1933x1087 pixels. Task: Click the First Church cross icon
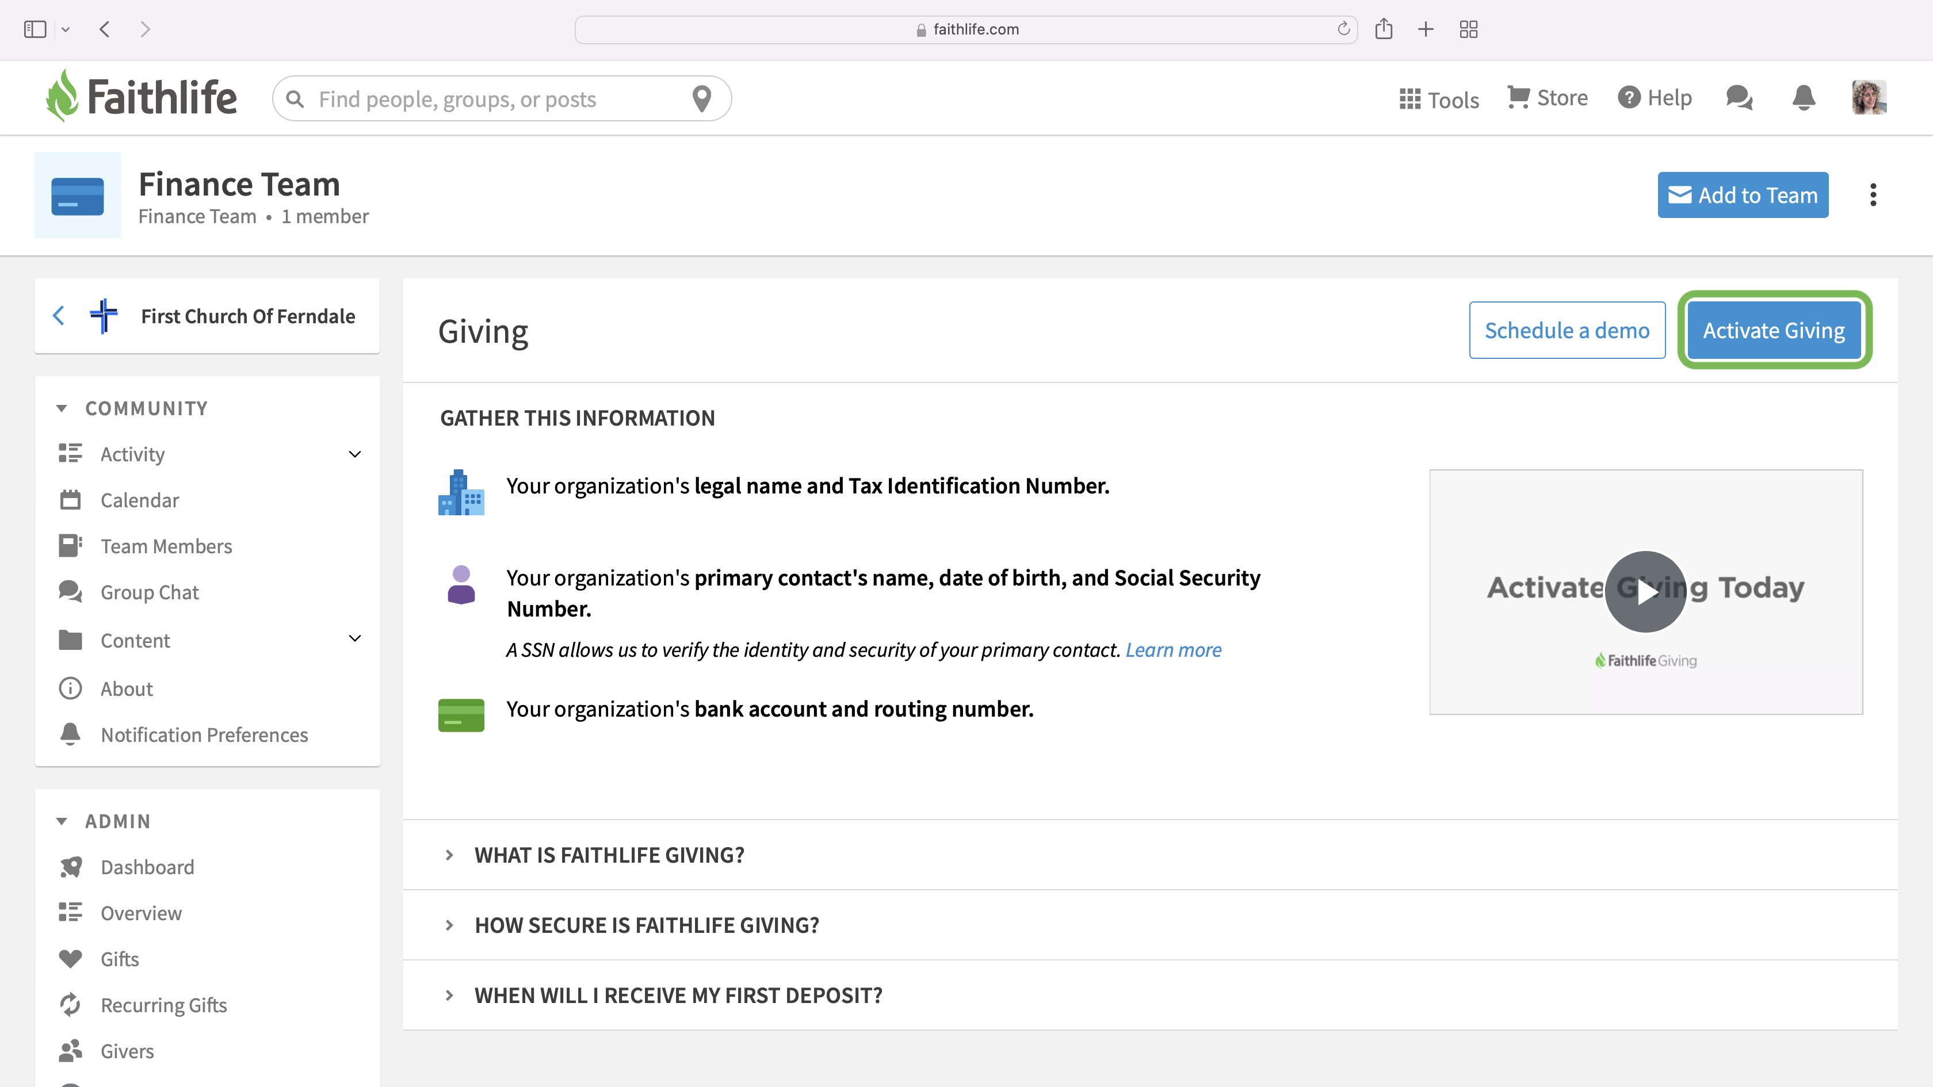(104, 316)
